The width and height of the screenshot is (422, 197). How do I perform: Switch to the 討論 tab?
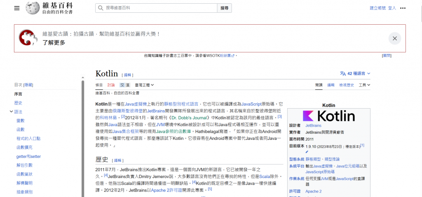pyautogui.click(x=111, y=85)
